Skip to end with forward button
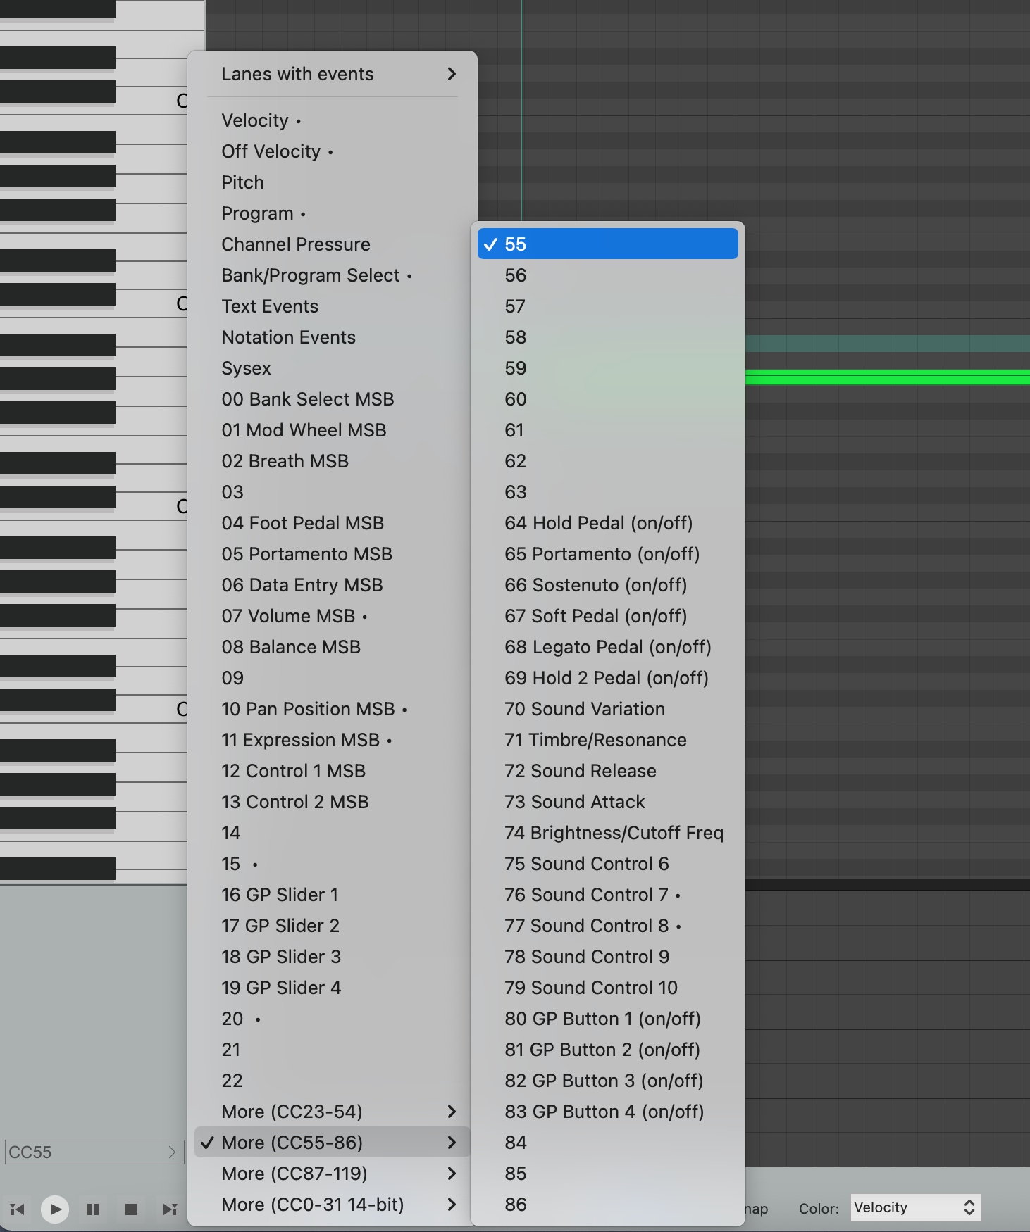Image resolution: width=1030 pixels, height=1232 pixels. (169, 1209)
